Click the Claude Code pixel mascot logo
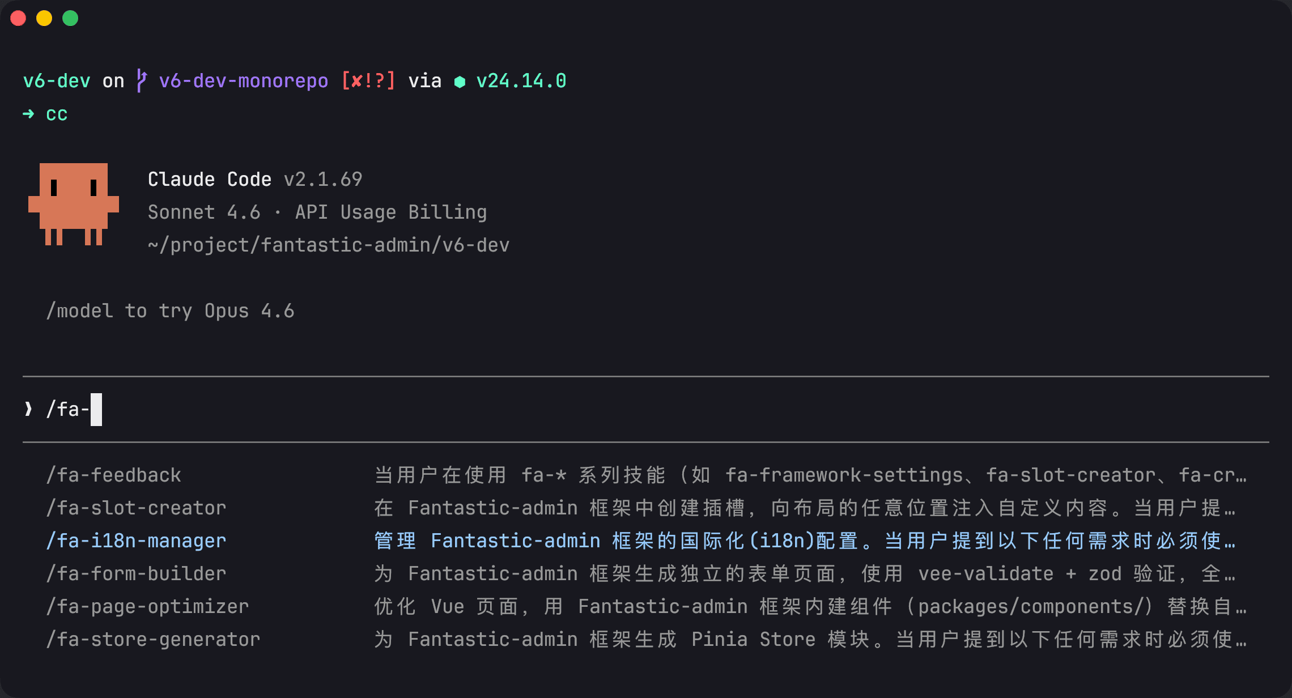 [74, 204]
